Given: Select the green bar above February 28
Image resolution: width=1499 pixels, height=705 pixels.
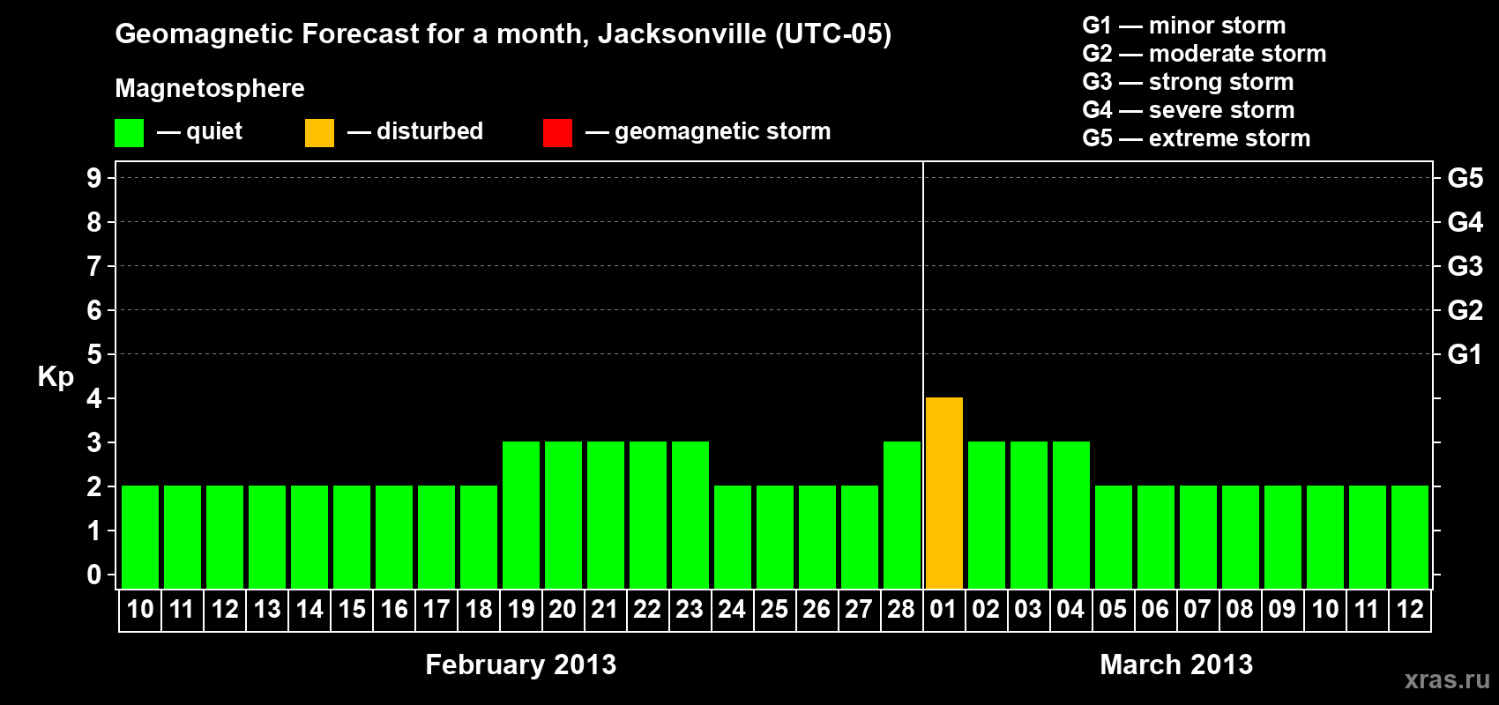Looking at the screenshot, I should (902, 515).
